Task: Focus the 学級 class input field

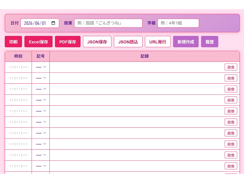Action: (178, 23)
